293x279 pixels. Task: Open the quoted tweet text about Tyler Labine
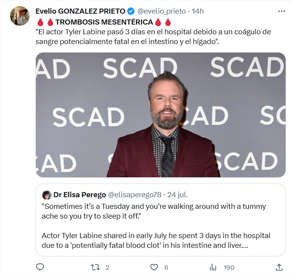pos(156,226)
